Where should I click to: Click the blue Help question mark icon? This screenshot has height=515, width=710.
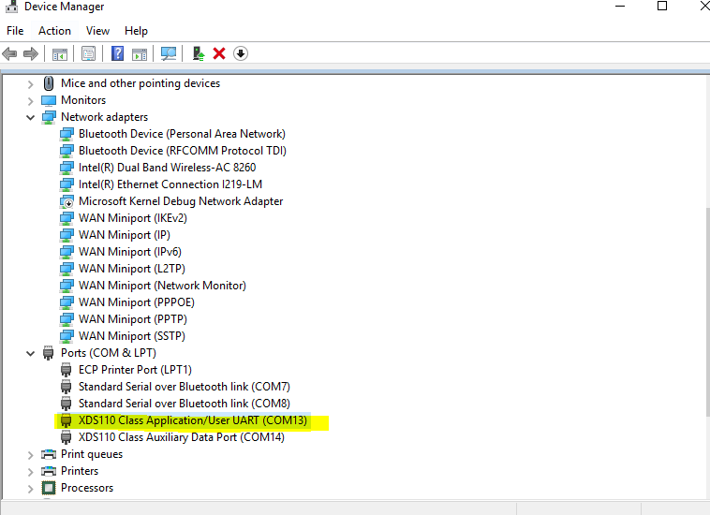coord(117,53)
